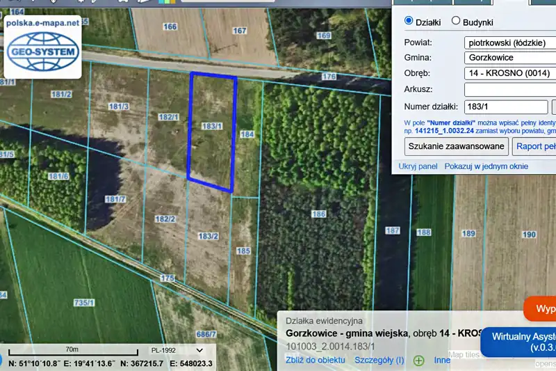Open Szczegóły (I) for the parcel
The image size is (556, 371).
(379, 360)
